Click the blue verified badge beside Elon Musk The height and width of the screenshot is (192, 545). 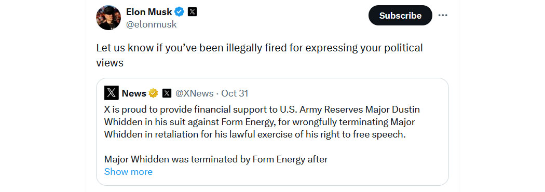180,12
